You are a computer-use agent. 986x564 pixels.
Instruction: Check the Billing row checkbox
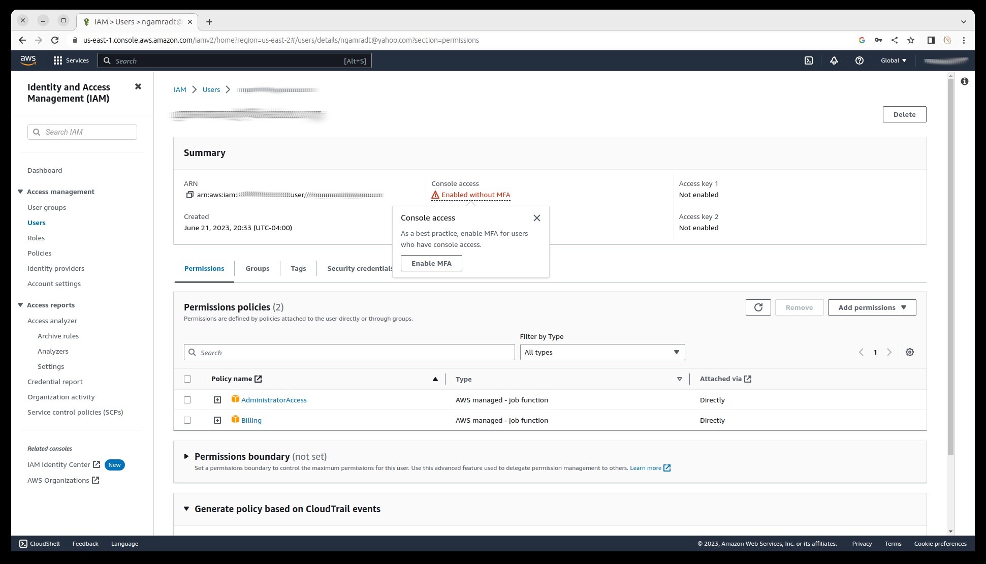tap(187, 420)
